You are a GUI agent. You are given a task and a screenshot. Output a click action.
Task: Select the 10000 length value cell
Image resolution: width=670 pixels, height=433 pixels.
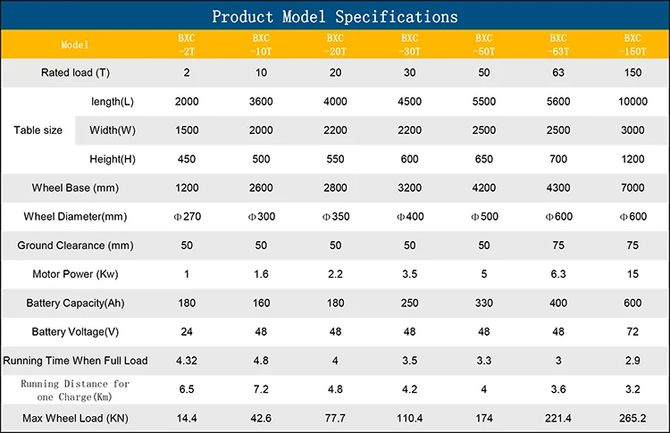click(632, 102)
